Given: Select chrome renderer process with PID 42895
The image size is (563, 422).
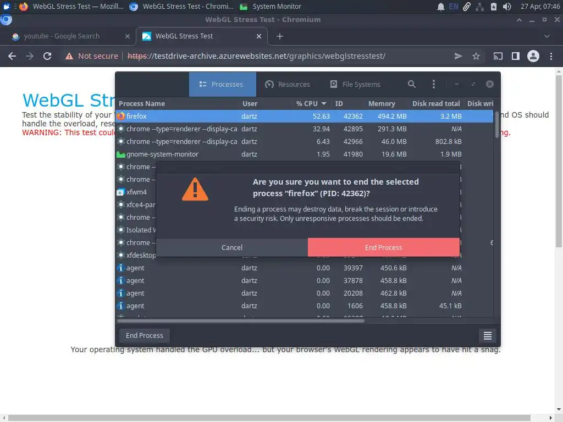Looking at the screenshot, I should click(305, 129).
